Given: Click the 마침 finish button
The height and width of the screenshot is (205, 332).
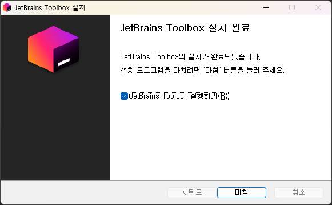Looking at the screenshot, I should 242,192.
